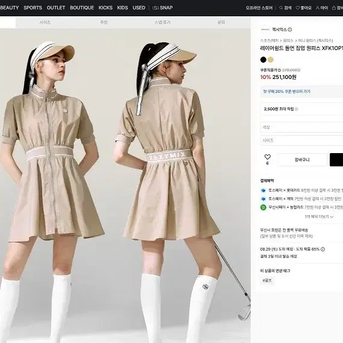343x343 pixels.
Task: Click the 이 상품의 연관 태그 heading
Action: point(275,271)
